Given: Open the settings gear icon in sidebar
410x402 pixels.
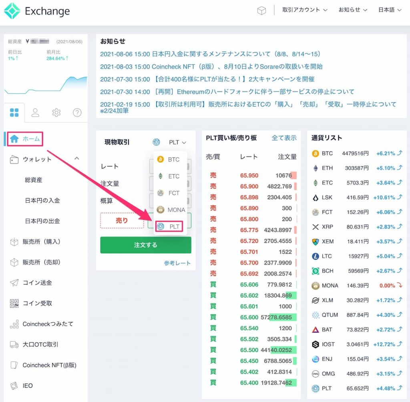Looking at the screenshot, I should click(x=56, y=113).
